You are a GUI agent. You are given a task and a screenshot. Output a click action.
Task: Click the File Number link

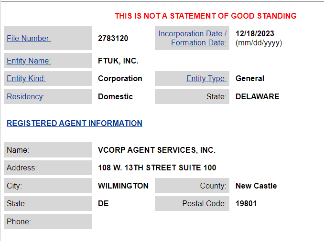(x=29, y=39)
